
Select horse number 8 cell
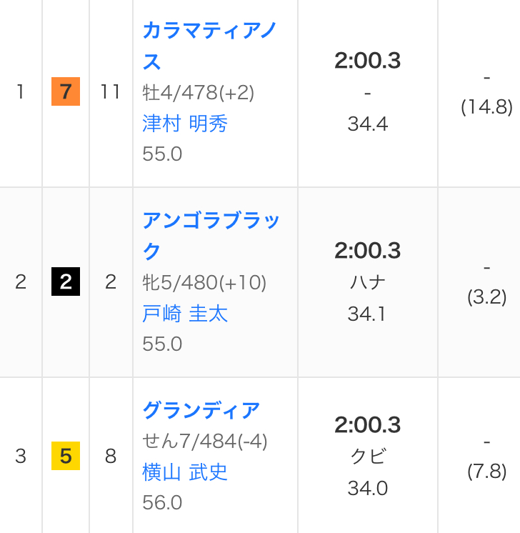click(110, 456)
